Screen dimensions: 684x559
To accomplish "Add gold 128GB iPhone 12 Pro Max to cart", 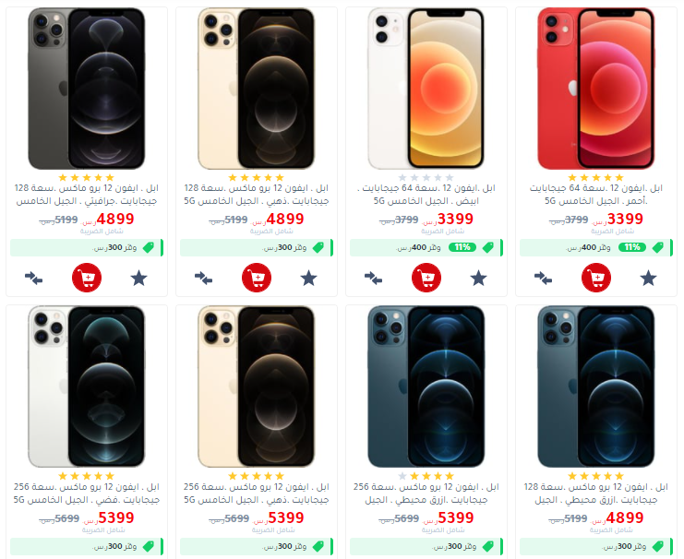I will [257, 278].
